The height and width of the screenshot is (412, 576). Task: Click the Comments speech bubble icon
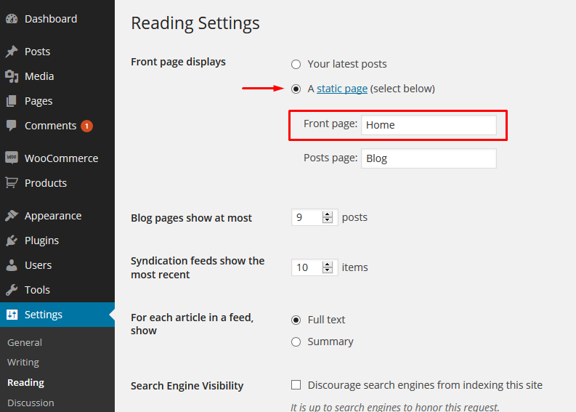[12, 126]
